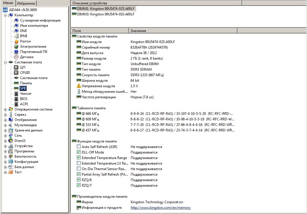Collapse the Системная плата parent node
Viewport: 307px width, 214px height.
tap(6, 63)
